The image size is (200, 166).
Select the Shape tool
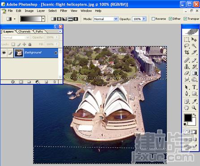194,94
